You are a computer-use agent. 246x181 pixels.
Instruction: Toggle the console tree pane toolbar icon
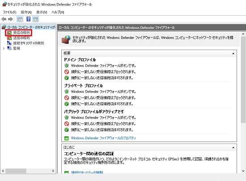20,19
